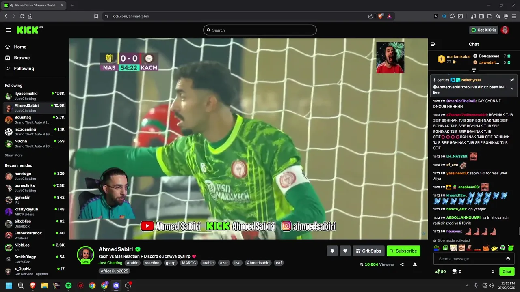Screen dimensions: 520x292
Task: Open browser extensions puzzle icon
Action: [x=452, y=16]
